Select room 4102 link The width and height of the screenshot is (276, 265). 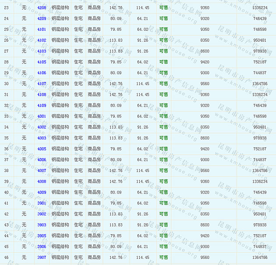[x=42, y=40]
